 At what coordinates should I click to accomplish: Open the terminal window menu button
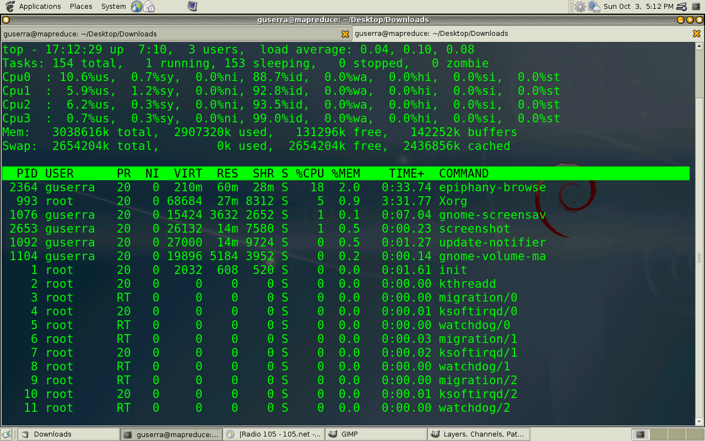click(x=6, y=20)
